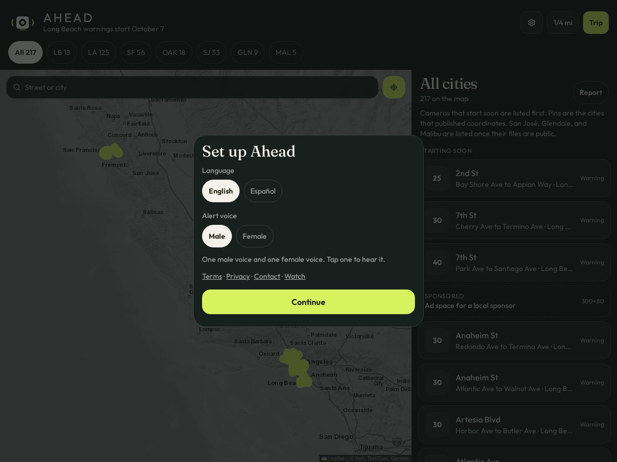The width and height of the screenshot is (617, 462).
Task: Open the Privacy link
Action: tap(238, 276)
